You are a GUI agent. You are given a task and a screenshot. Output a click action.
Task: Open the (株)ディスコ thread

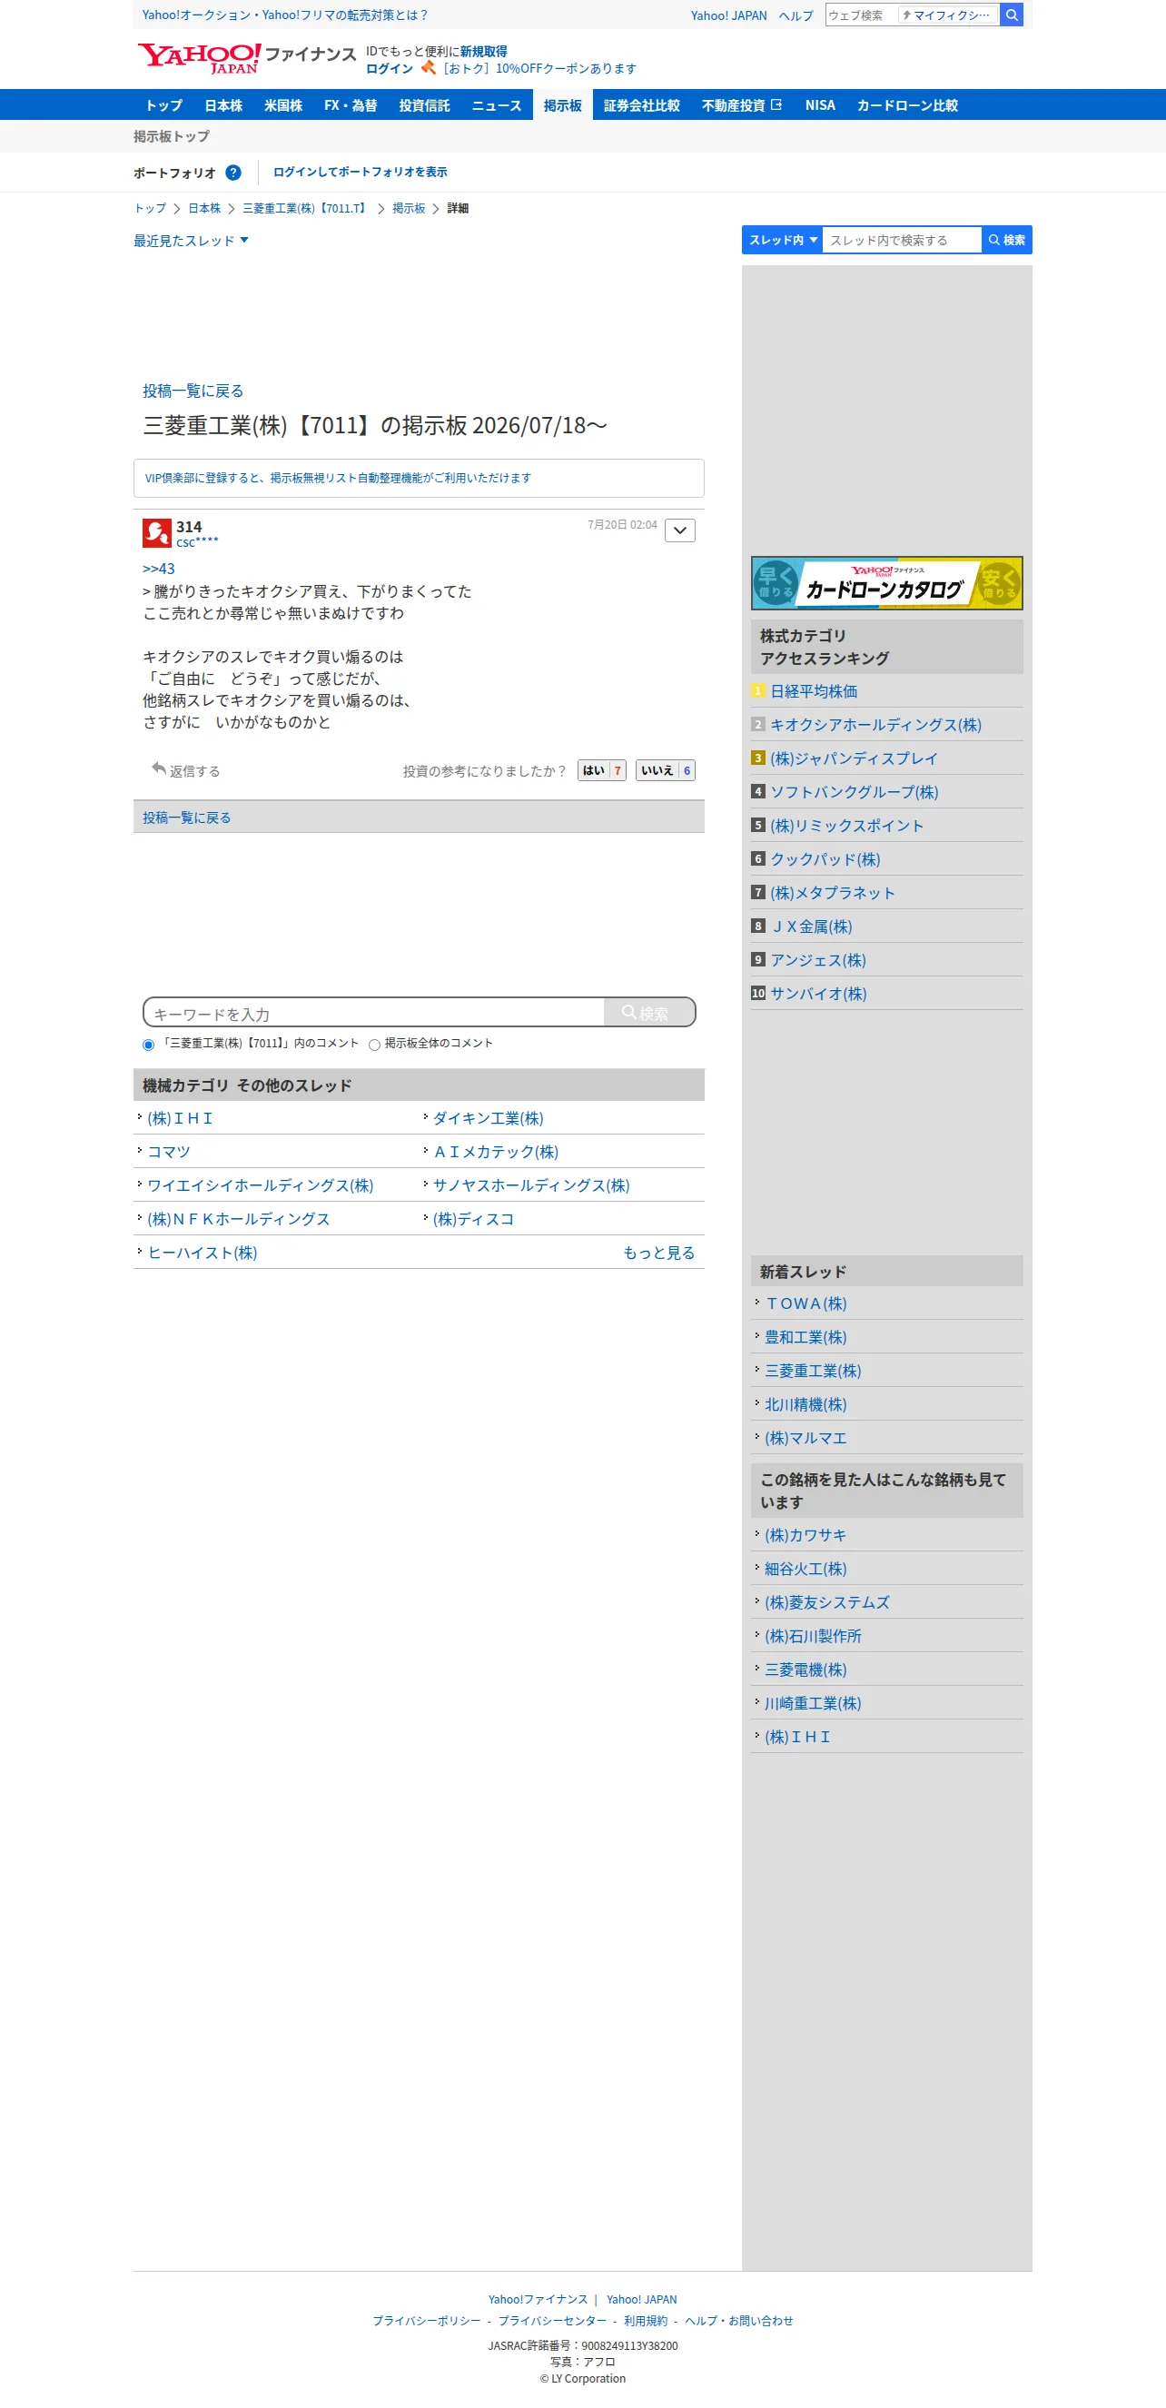click(474, 1220)
